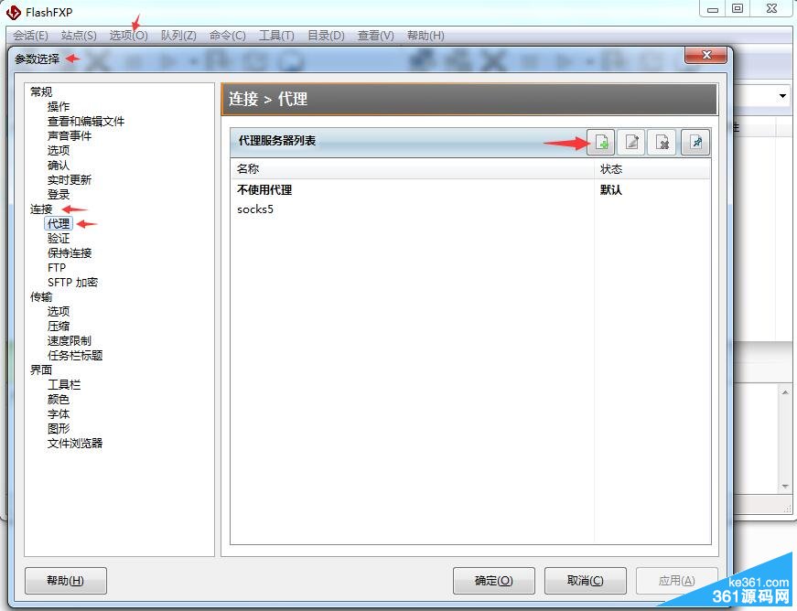Add a new proxy server entry
Screen dimensions: 797x611
click(x=601, y=142)
